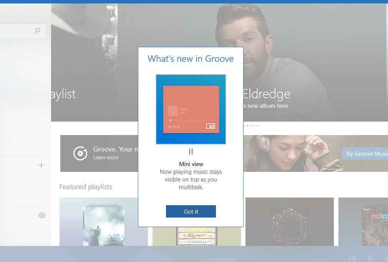Open the cassette tapes playlist thumbnail
Viewport: 388px width, 262px height.
tap(196, 236)
